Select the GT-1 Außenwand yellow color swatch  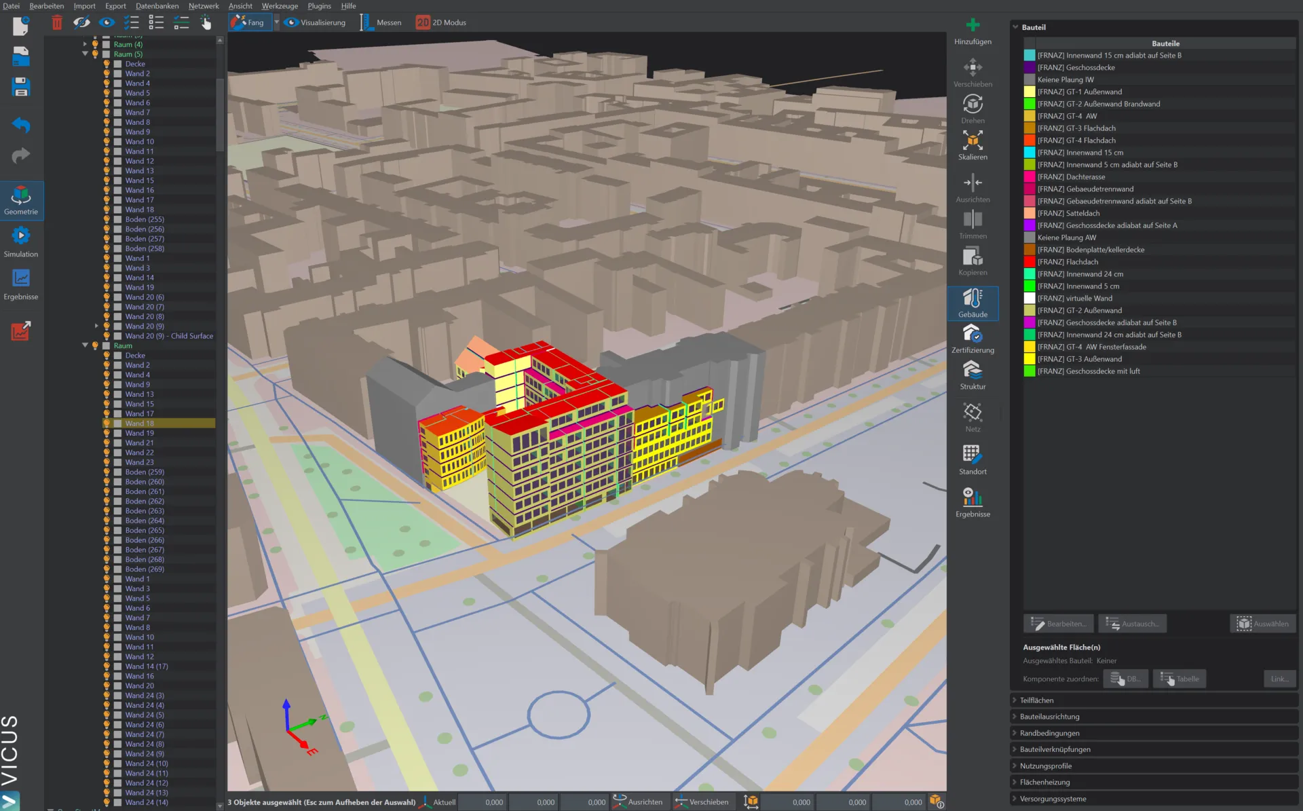1030,92
